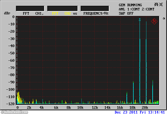Select the first empty readout field above FFT CH1
Viewport: 167px width, 114px height.
coord(29,8)
